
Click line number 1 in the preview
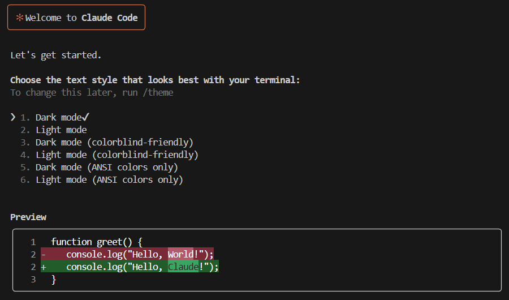pyautogui.click(x=33, y=242)
